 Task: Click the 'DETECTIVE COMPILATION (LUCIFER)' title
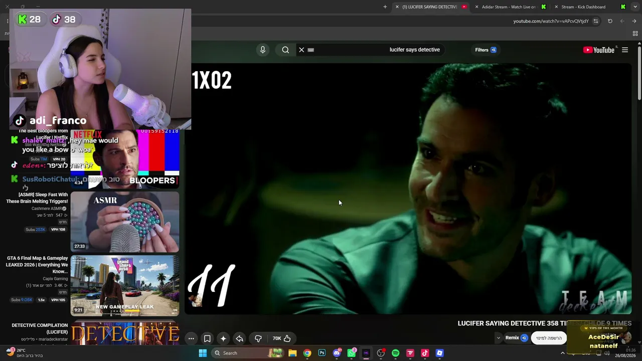(40, 328)
